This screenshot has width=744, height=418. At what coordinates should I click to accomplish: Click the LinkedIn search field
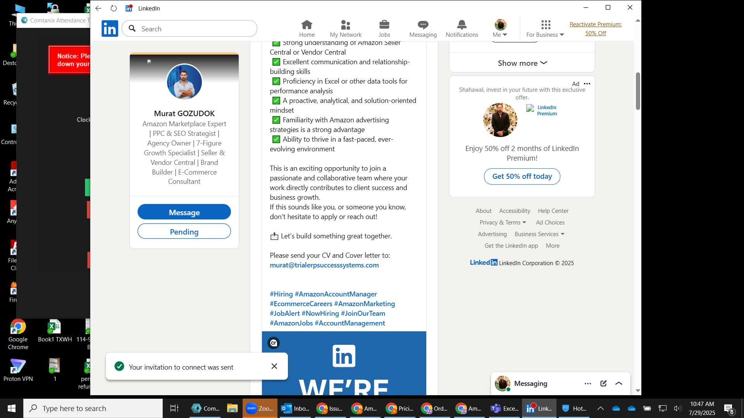189,29
